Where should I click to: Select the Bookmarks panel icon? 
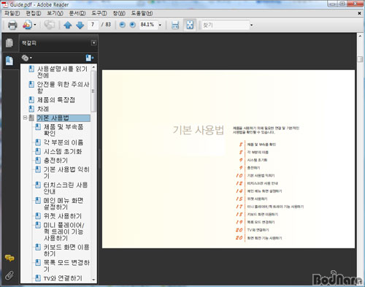(9, 61)
